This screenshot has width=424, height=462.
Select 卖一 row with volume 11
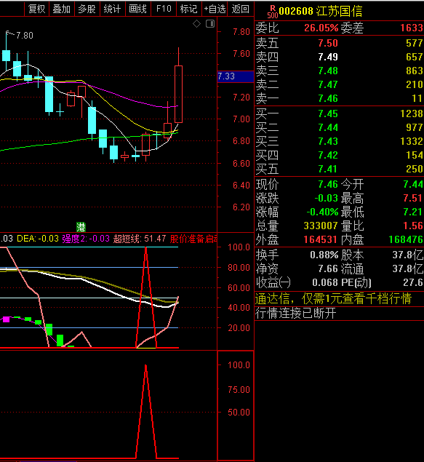[339, 98]
